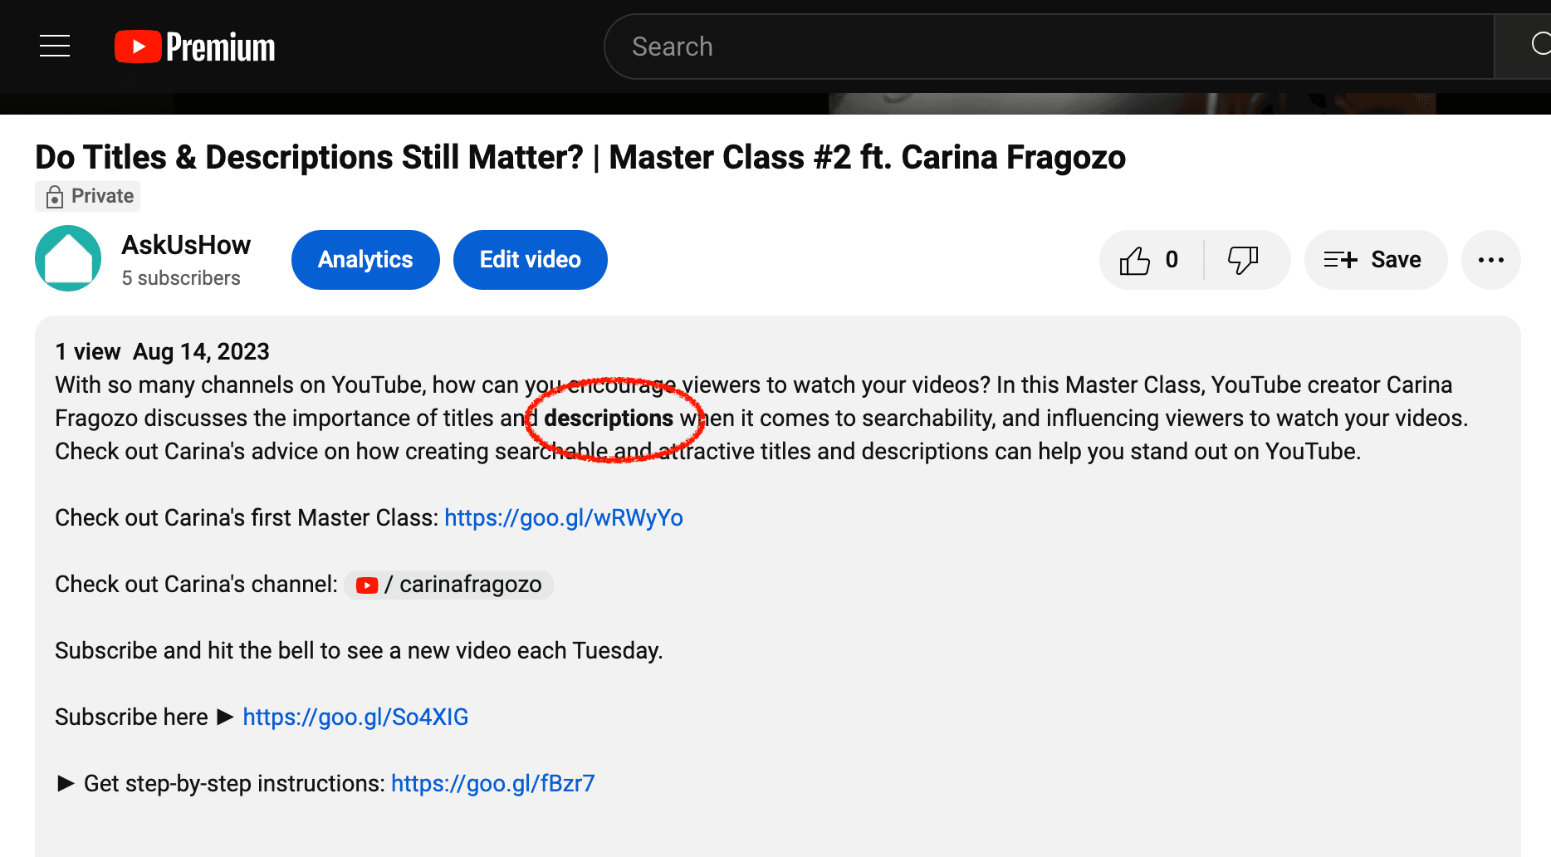Click the search magnifier button
Image resolution: width=1551 pixels, height=857 pixels.
pyautogui.click(x=1534, y=45)
